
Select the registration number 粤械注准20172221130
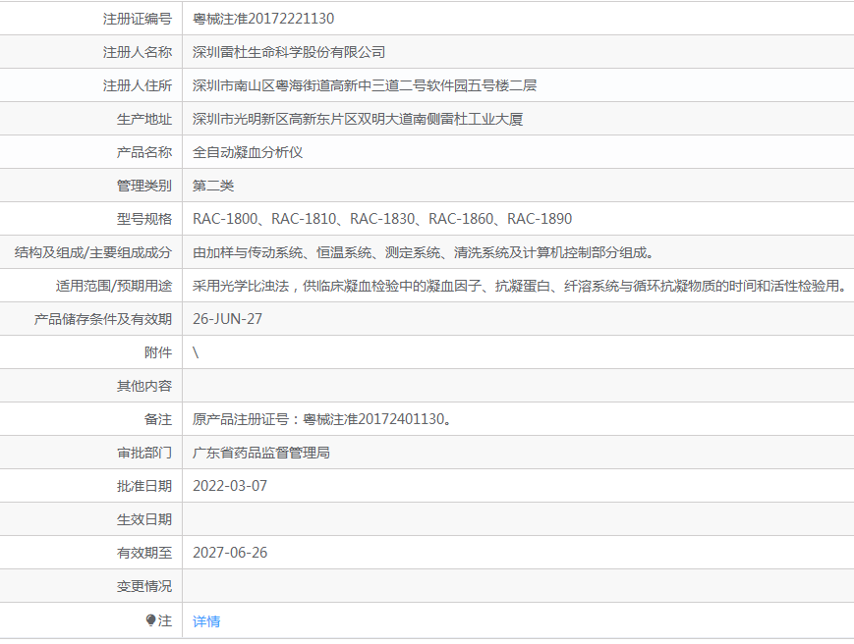click(263, 19)
